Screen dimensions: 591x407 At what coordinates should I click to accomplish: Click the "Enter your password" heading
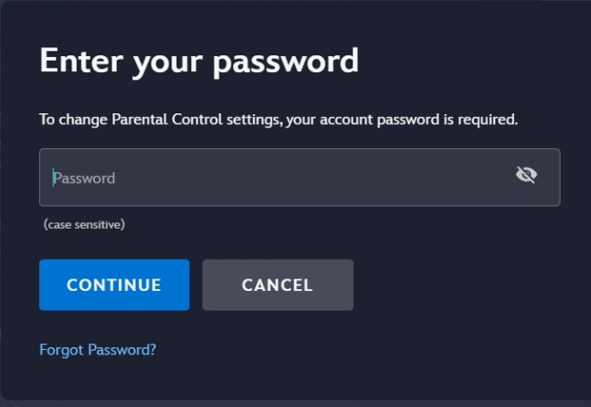(x=199, y=62)
